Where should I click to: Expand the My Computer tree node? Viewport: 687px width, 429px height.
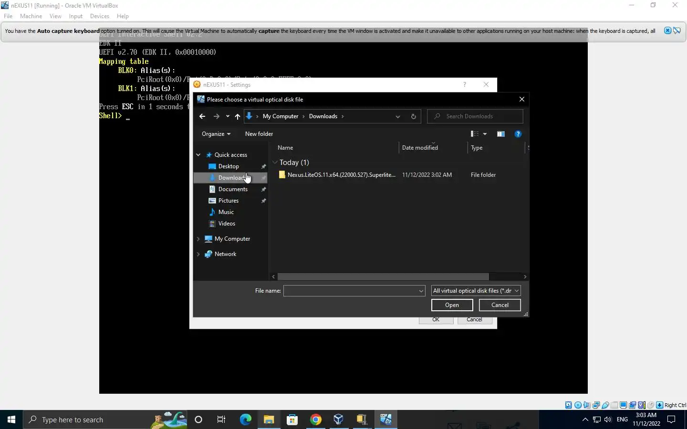pyautogui.click(x=198, y=239)
